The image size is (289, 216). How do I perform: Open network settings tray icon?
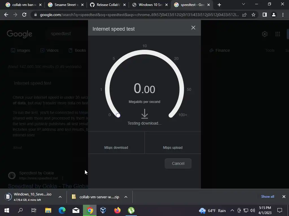(x=246, y=210)
